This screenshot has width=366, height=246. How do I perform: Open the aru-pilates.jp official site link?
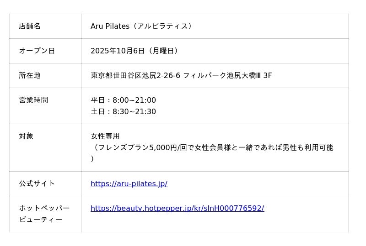pos(129,183)
